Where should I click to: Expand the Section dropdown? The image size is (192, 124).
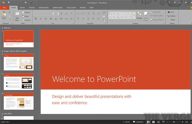26,20
